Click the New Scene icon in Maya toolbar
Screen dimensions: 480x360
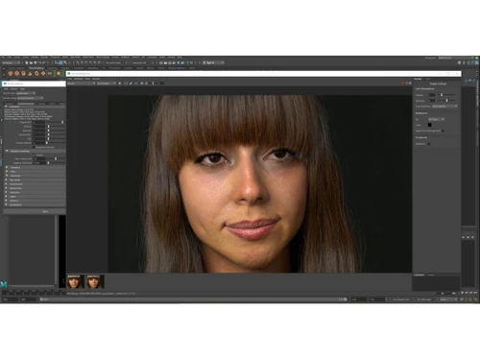(27, 62)
